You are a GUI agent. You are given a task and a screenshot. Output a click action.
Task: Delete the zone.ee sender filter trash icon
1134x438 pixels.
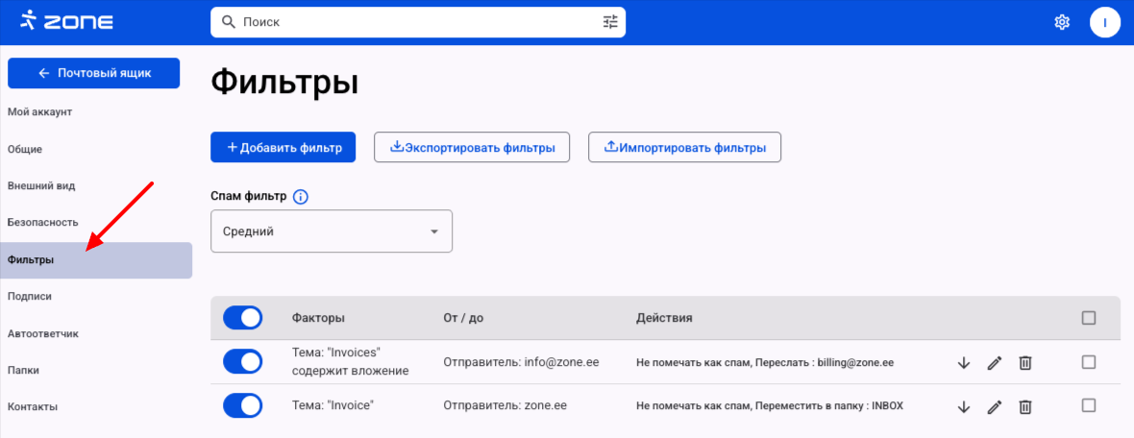(x=1025, y=406)
